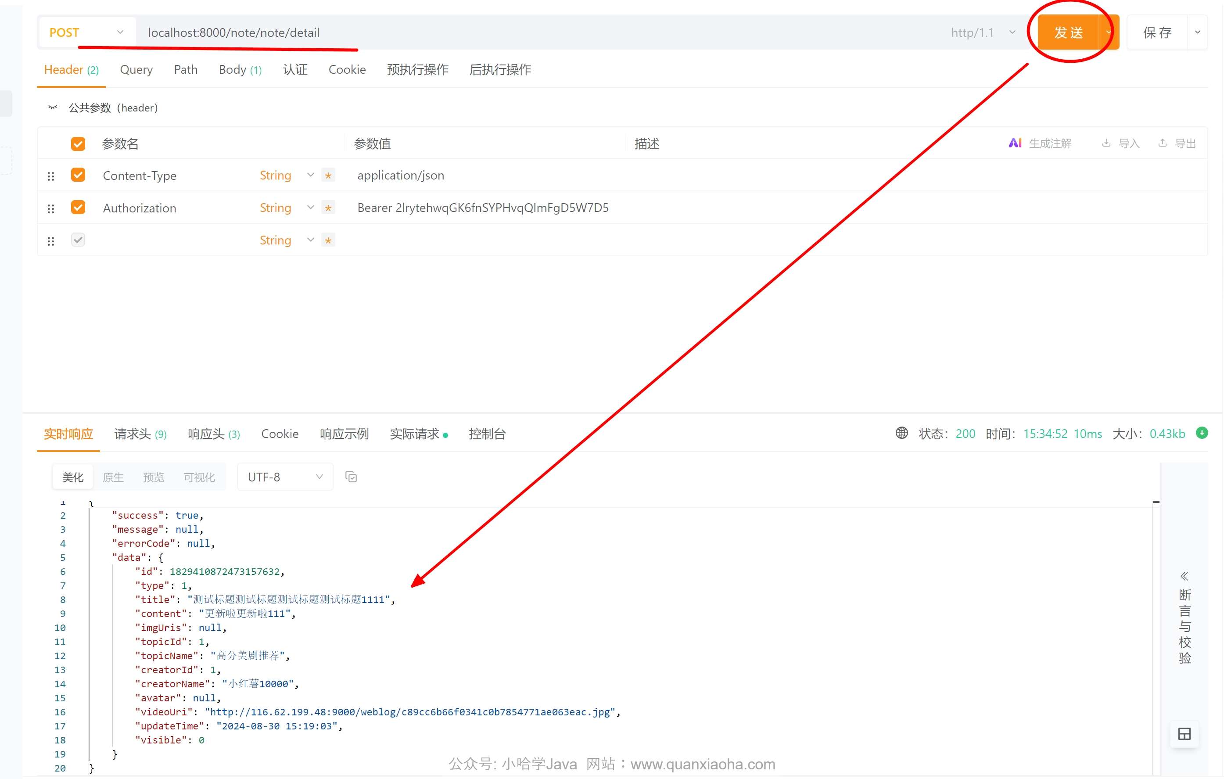Click the orange 发送 send button
The width and height of the screenshot is (1224, 779).
[x=1068, y=32]
